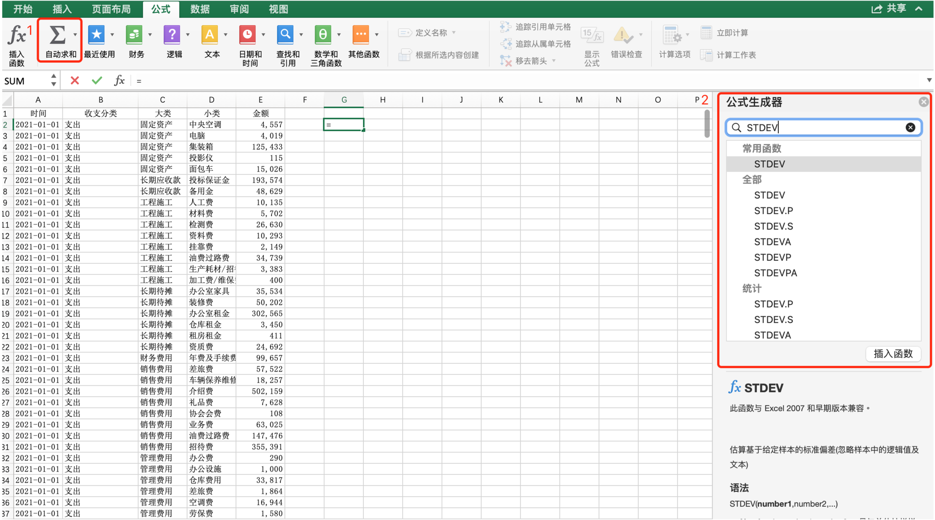The image size is (935, 520).
Task: Open the Name Box dropdown
Action: (53, 80)
